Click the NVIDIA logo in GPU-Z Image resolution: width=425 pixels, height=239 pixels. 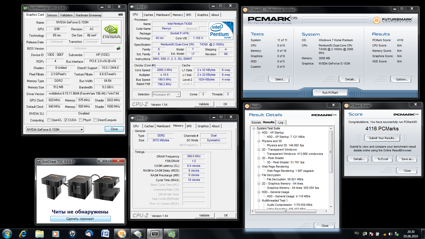point(111,32)
